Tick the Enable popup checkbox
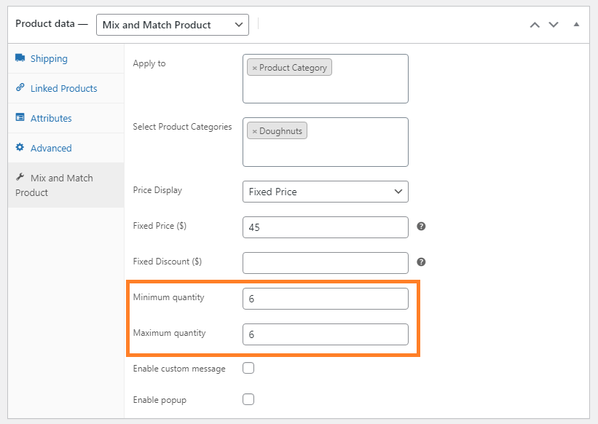Viewport: 598px width, 424px height. point(248,399)
